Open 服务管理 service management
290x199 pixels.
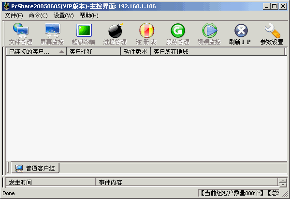[x=177, y=34]
